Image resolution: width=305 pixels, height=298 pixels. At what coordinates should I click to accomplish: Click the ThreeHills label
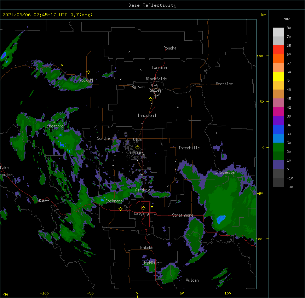pos(189,148)
